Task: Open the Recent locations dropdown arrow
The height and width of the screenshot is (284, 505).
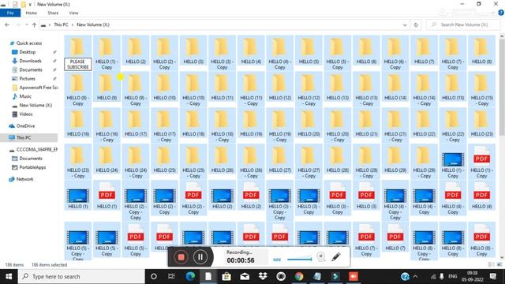Action: [27, 24]
